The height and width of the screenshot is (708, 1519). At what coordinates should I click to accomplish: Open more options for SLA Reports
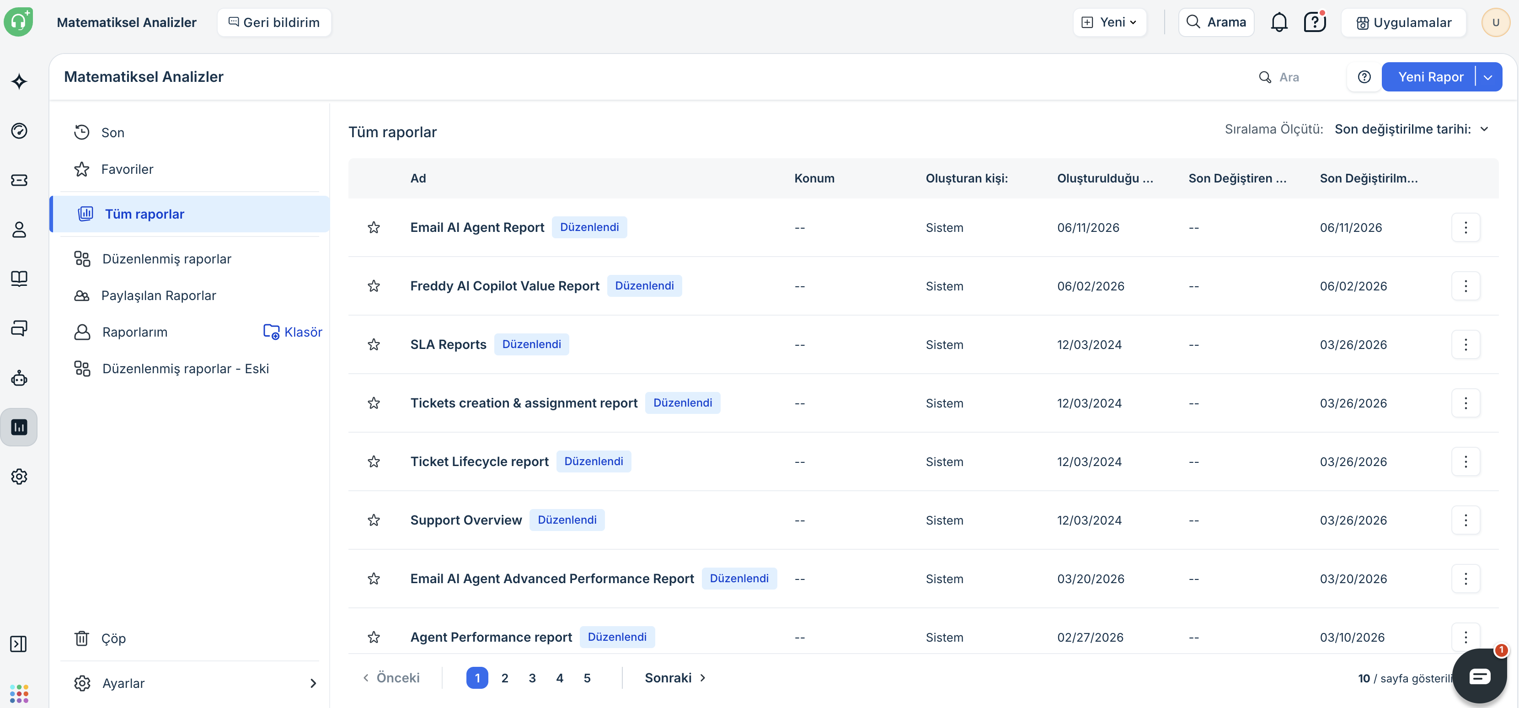[1466, 344]
